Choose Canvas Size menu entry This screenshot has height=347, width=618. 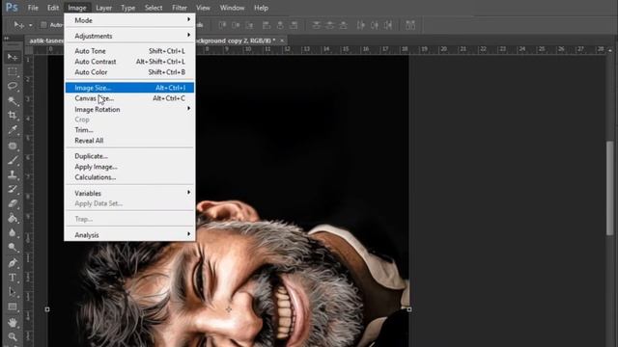(129, 98)
